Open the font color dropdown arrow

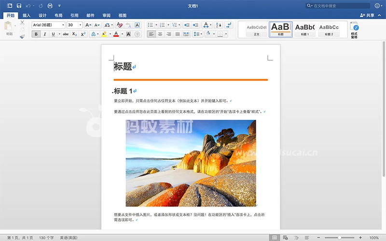pyautogui.click(x=122, y=34)
